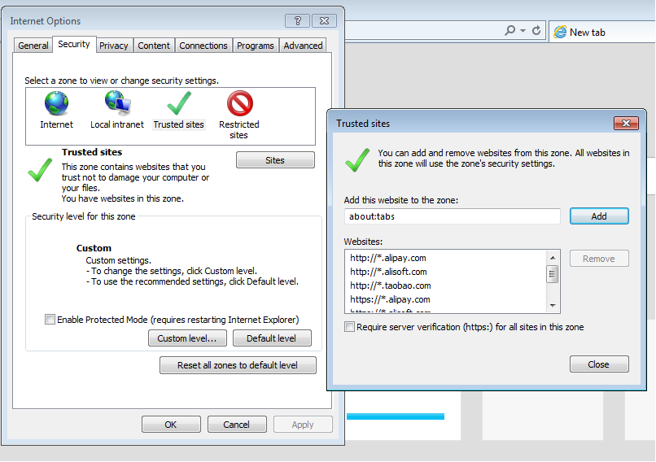The width and height of the screenshot is (656, 462).
Task: Click the Close button in Trusted sites
Action: [599, 364]
